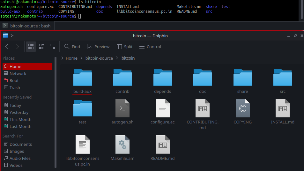The width and height of the screenshot is (304, 171).
Task: Select autogen.sh shell script icon
Action: coord(122,108)
